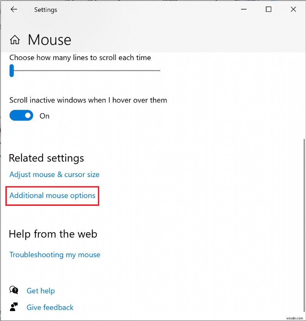This screenshot has width=306, height=321.
Task: Click the On label next to the scroll toggle
Action: pyautogui.click(x=44, y=116)
